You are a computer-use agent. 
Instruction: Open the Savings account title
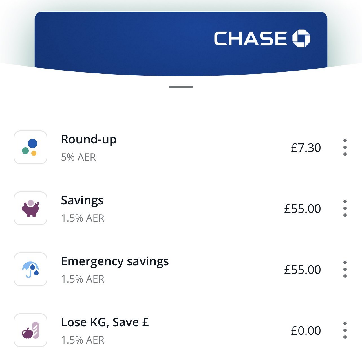tap(82, 201)
